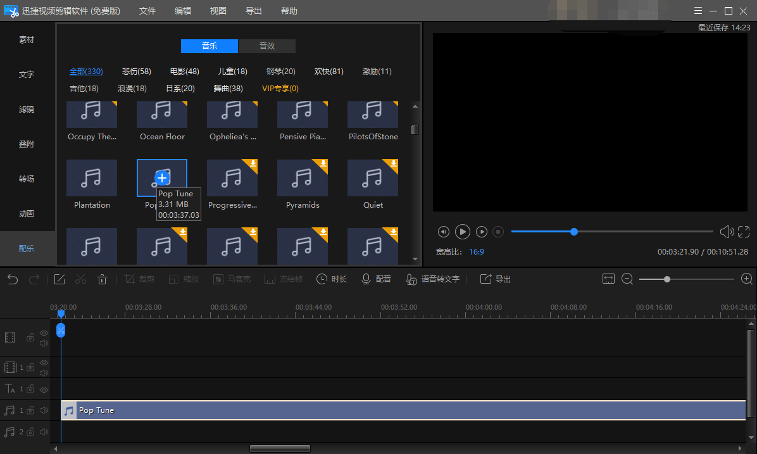Enter fullscreen preview mode
Screen dimensions: 757x454
(x=744, y=232)
